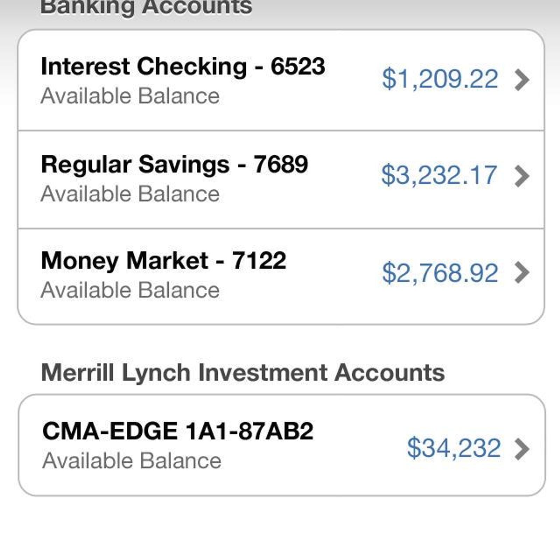Click the Banking Accounts section heading
Screen dimensions: 560x560
(x=146, y=7)
